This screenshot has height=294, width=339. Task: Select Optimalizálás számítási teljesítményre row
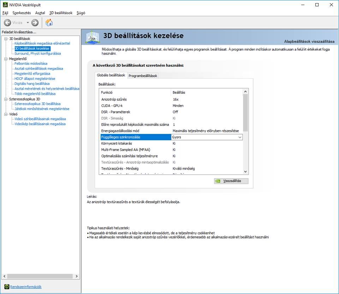(172, 156)
